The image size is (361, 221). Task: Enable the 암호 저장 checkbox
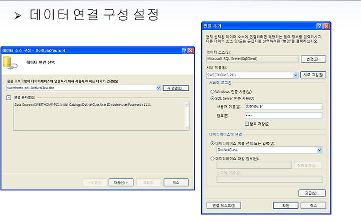(x=247, y=124)
